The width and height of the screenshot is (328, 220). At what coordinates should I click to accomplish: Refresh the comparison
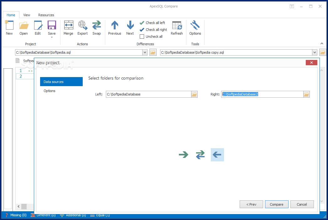tap(177, 28)
